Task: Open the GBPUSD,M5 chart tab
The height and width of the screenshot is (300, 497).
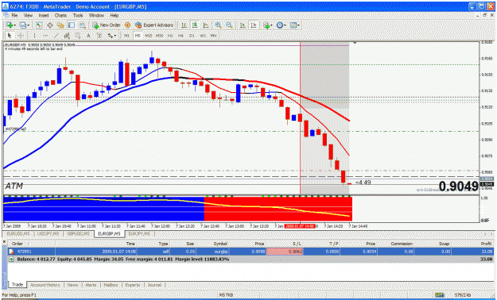Action: point(79,234)
